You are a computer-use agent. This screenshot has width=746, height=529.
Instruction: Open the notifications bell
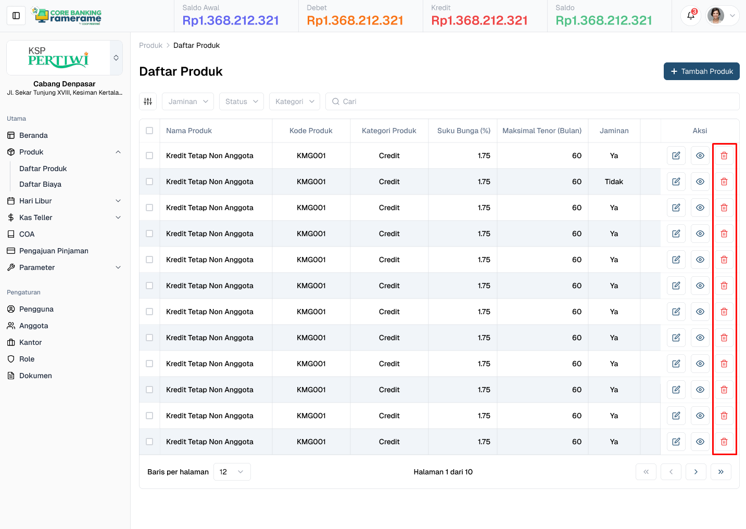(x=690, y=16)
